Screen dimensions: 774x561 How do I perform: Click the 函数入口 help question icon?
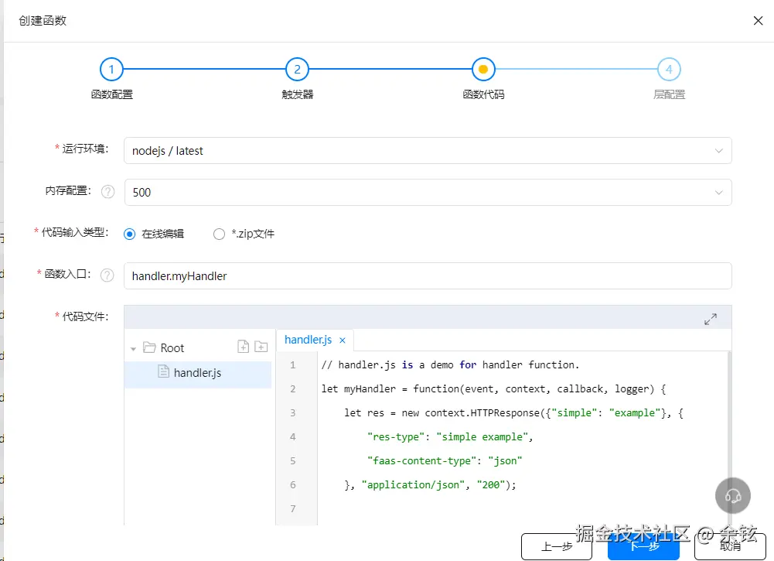107,275
